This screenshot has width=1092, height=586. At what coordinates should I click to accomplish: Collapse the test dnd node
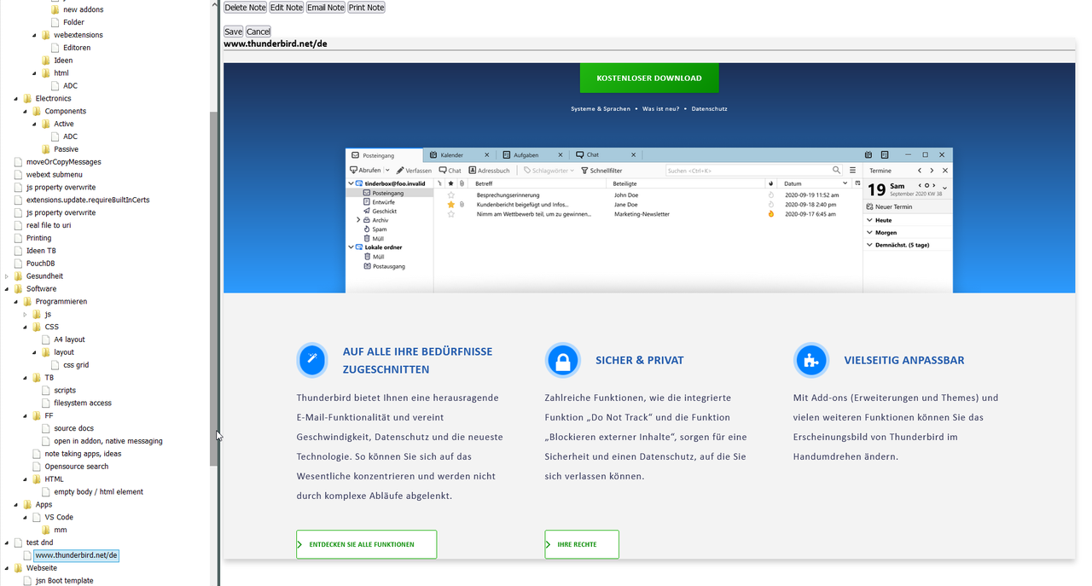click(7, 542)
